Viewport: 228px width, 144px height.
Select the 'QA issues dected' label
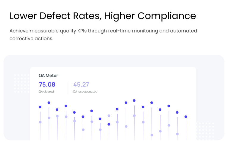(x=85, y=92)
